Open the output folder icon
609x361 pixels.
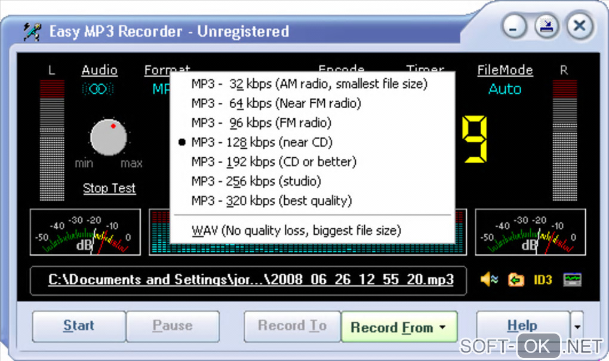pos(516,279)
